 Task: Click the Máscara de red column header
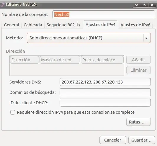pos(60,60)
